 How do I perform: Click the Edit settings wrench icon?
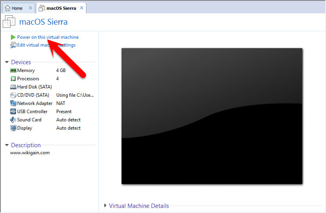click(13, 45)
